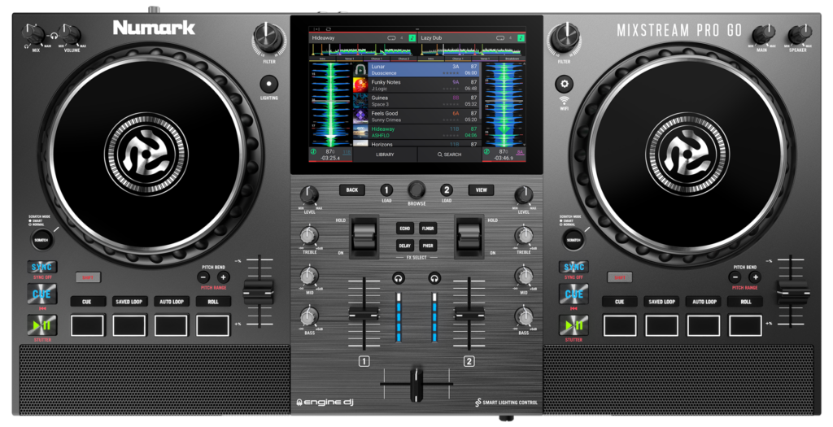Open the Library tab on the touchscreen
833x427 pixels.
pos(385,154)
